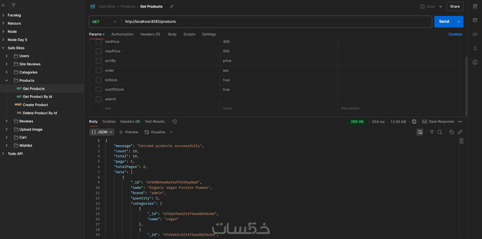Expand the Todo API collection

pyautogui.click(x=3, y=154)
